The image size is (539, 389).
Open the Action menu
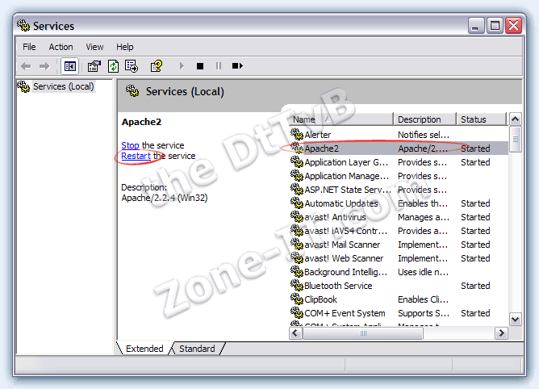(x=61, y=47)
